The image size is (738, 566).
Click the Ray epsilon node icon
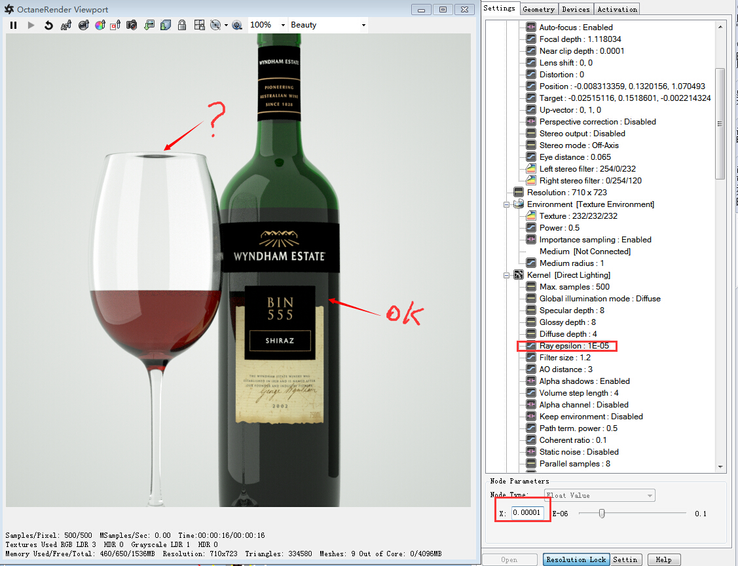point(531,346)
